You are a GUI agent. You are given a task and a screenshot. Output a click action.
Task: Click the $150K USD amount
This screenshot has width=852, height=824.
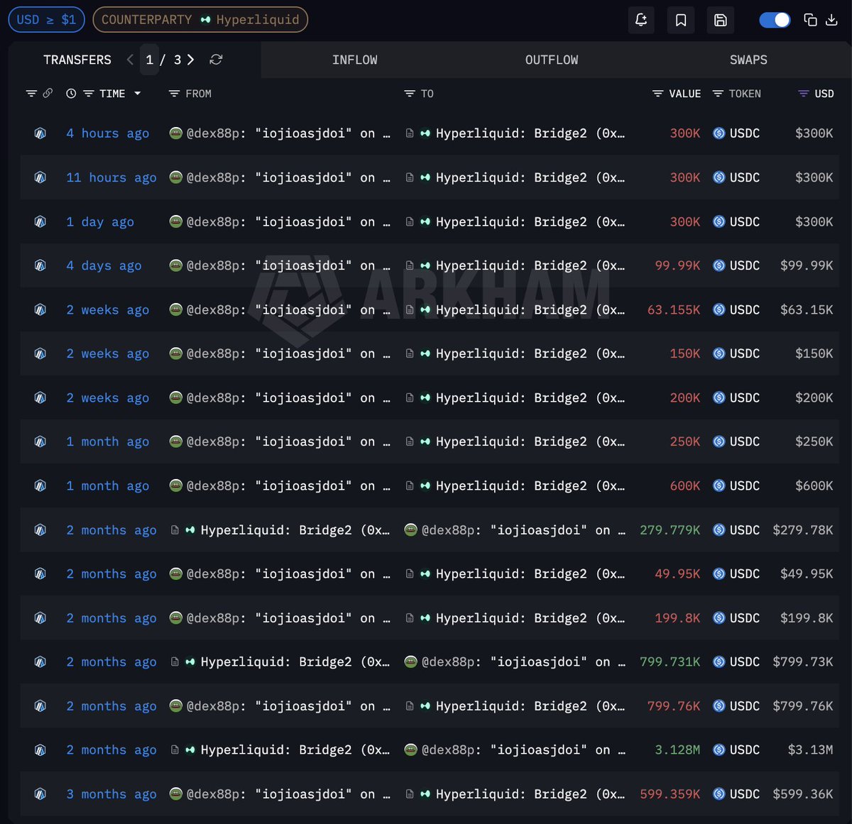pyautogui.click(x=814, y=353)
